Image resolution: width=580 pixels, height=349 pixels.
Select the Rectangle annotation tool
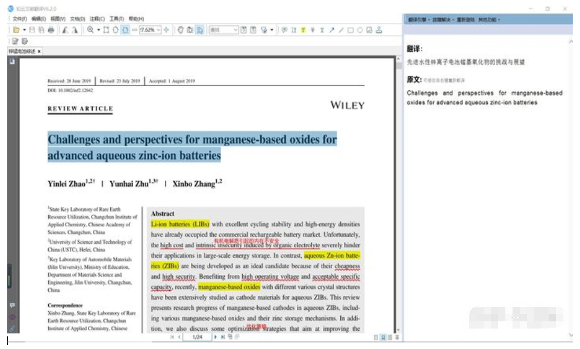351,29
